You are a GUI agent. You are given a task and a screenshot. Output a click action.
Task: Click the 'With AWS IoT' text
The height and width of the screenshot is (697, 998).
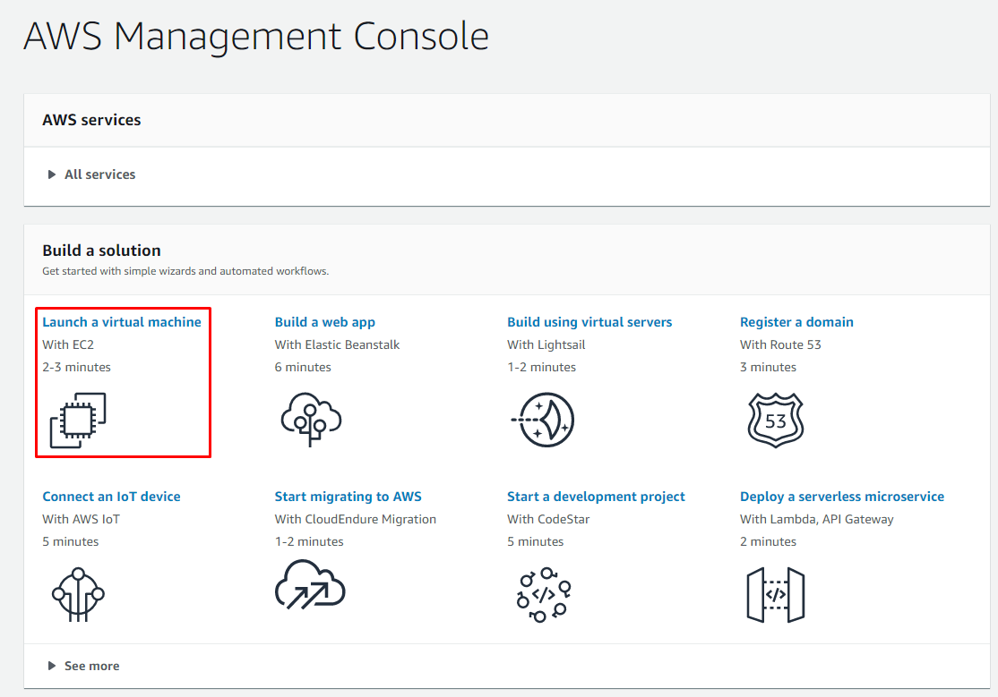pos(81,519)
